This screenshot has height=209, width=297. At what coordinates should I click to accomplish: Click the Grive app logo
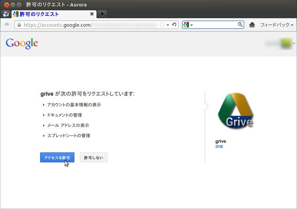tap(236, 111)
